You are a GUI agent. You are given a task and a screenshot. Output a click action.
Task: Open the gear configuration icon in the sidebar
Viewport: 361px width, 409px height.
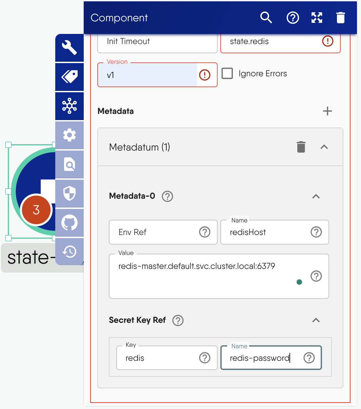coord(69,135)
